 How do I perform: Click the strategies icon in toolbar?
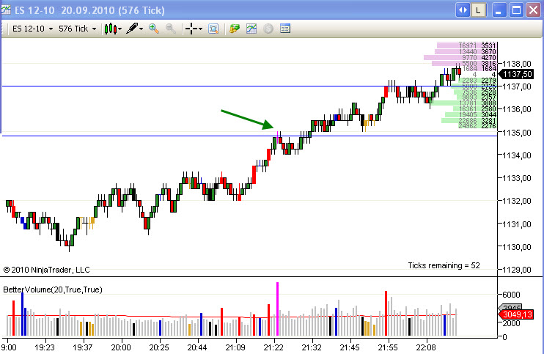coord(268,29)
